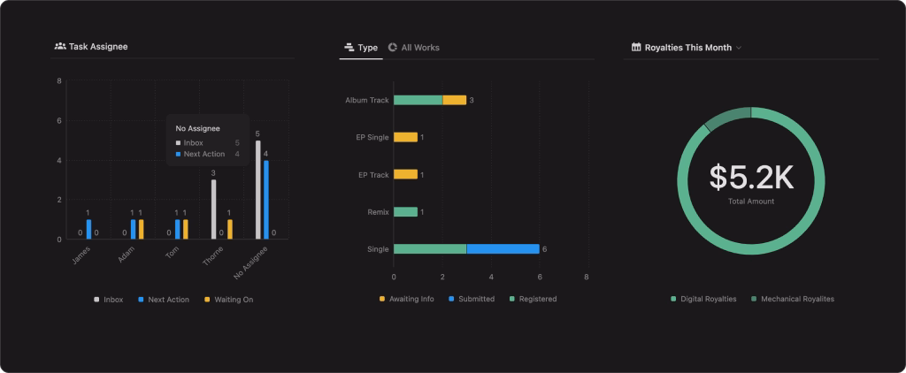Toggle the Mechanical Royalites legend entry

(792, 299)
